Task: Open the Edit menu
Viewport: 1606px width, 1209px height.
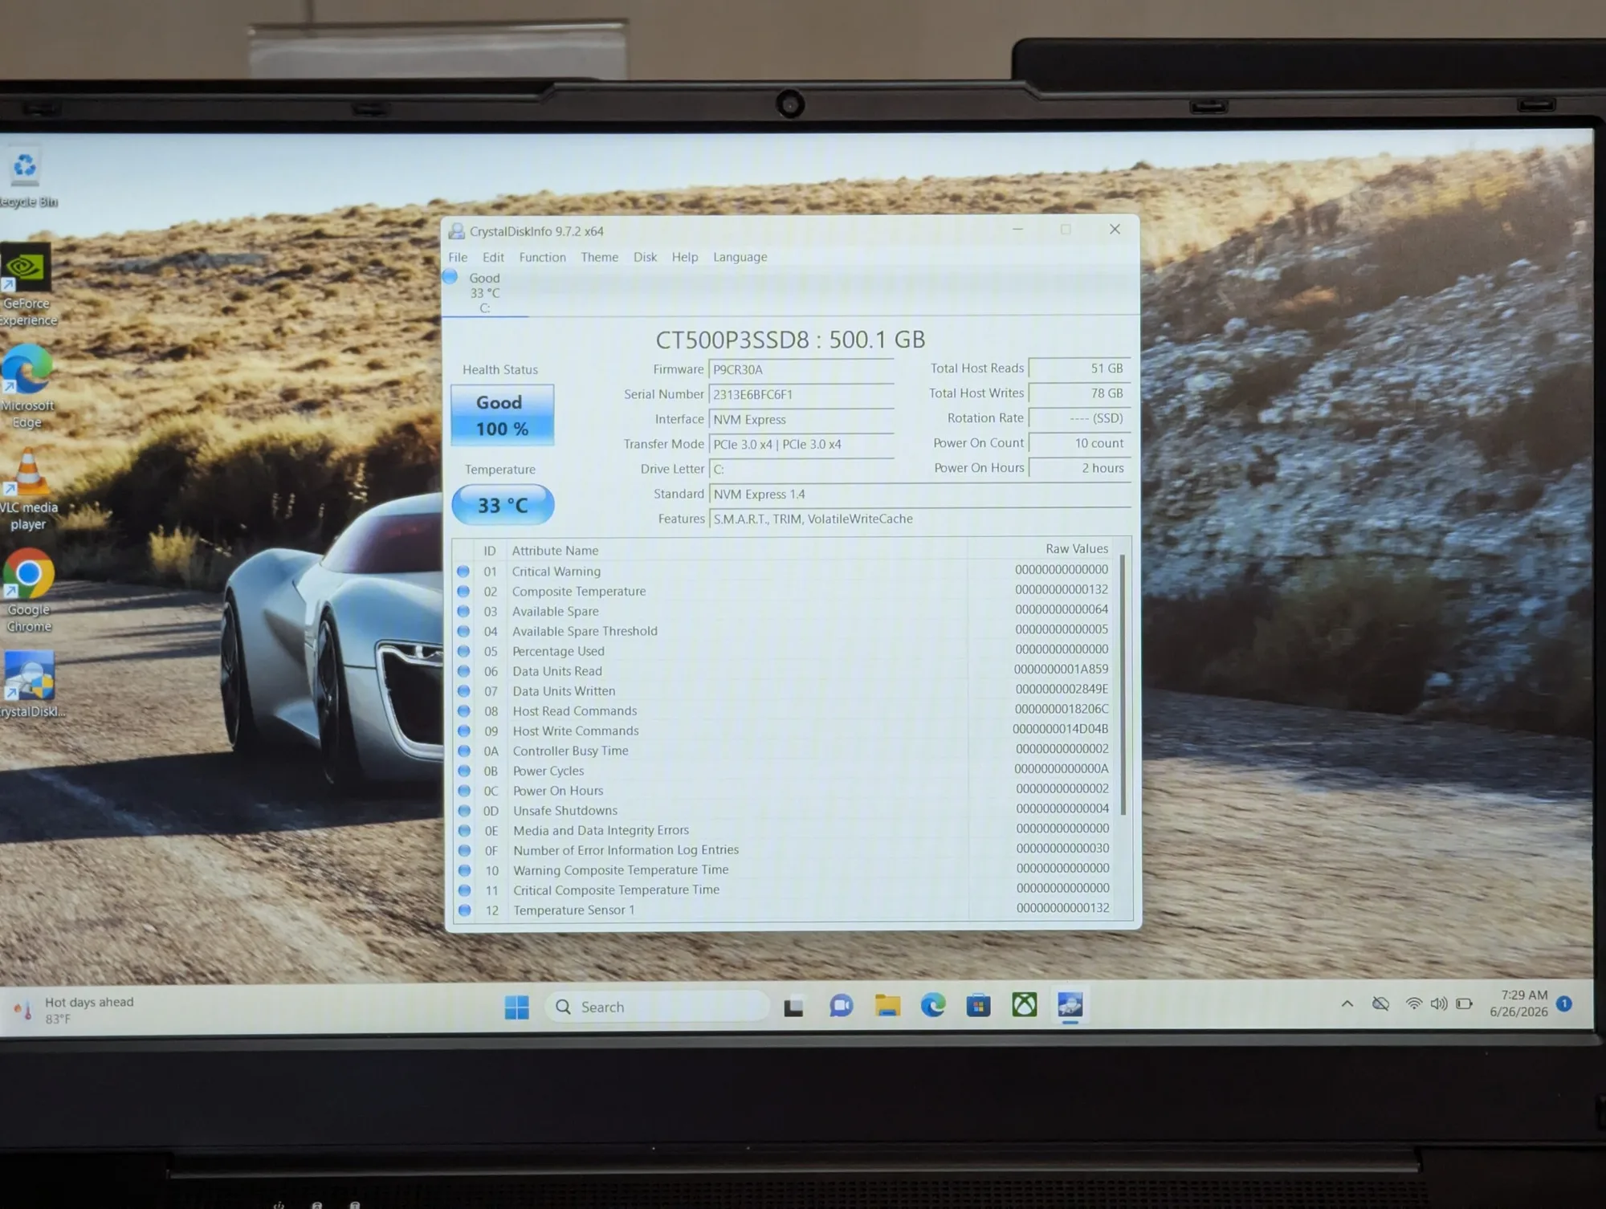Action: (x=493, y=257)
